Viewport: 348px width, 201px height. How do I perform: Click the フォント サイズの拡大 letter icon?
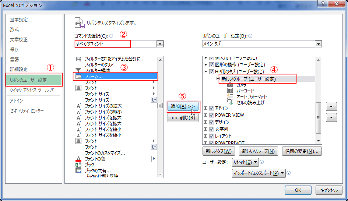[x=78, y=106]
